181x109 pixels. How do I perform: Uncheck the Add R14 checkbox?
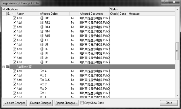point(15,31)
